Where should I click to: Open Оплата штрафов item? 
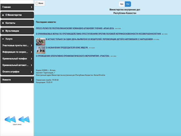pos(17,72)
